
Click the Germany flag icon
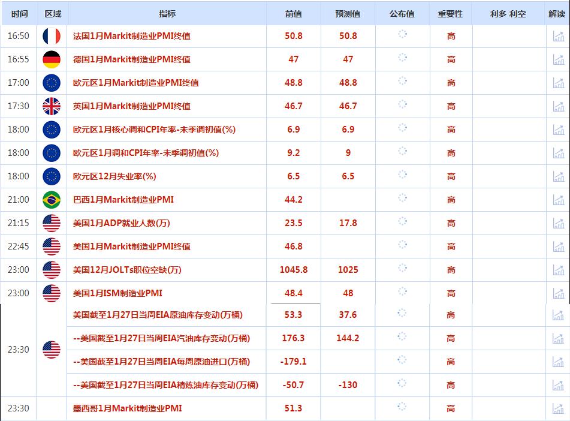coord(51,59)
